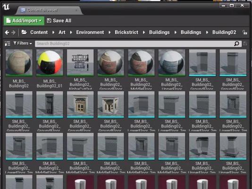
Task: Select the ground floor double-door mesh thumbnail
Action: (80, 104)
